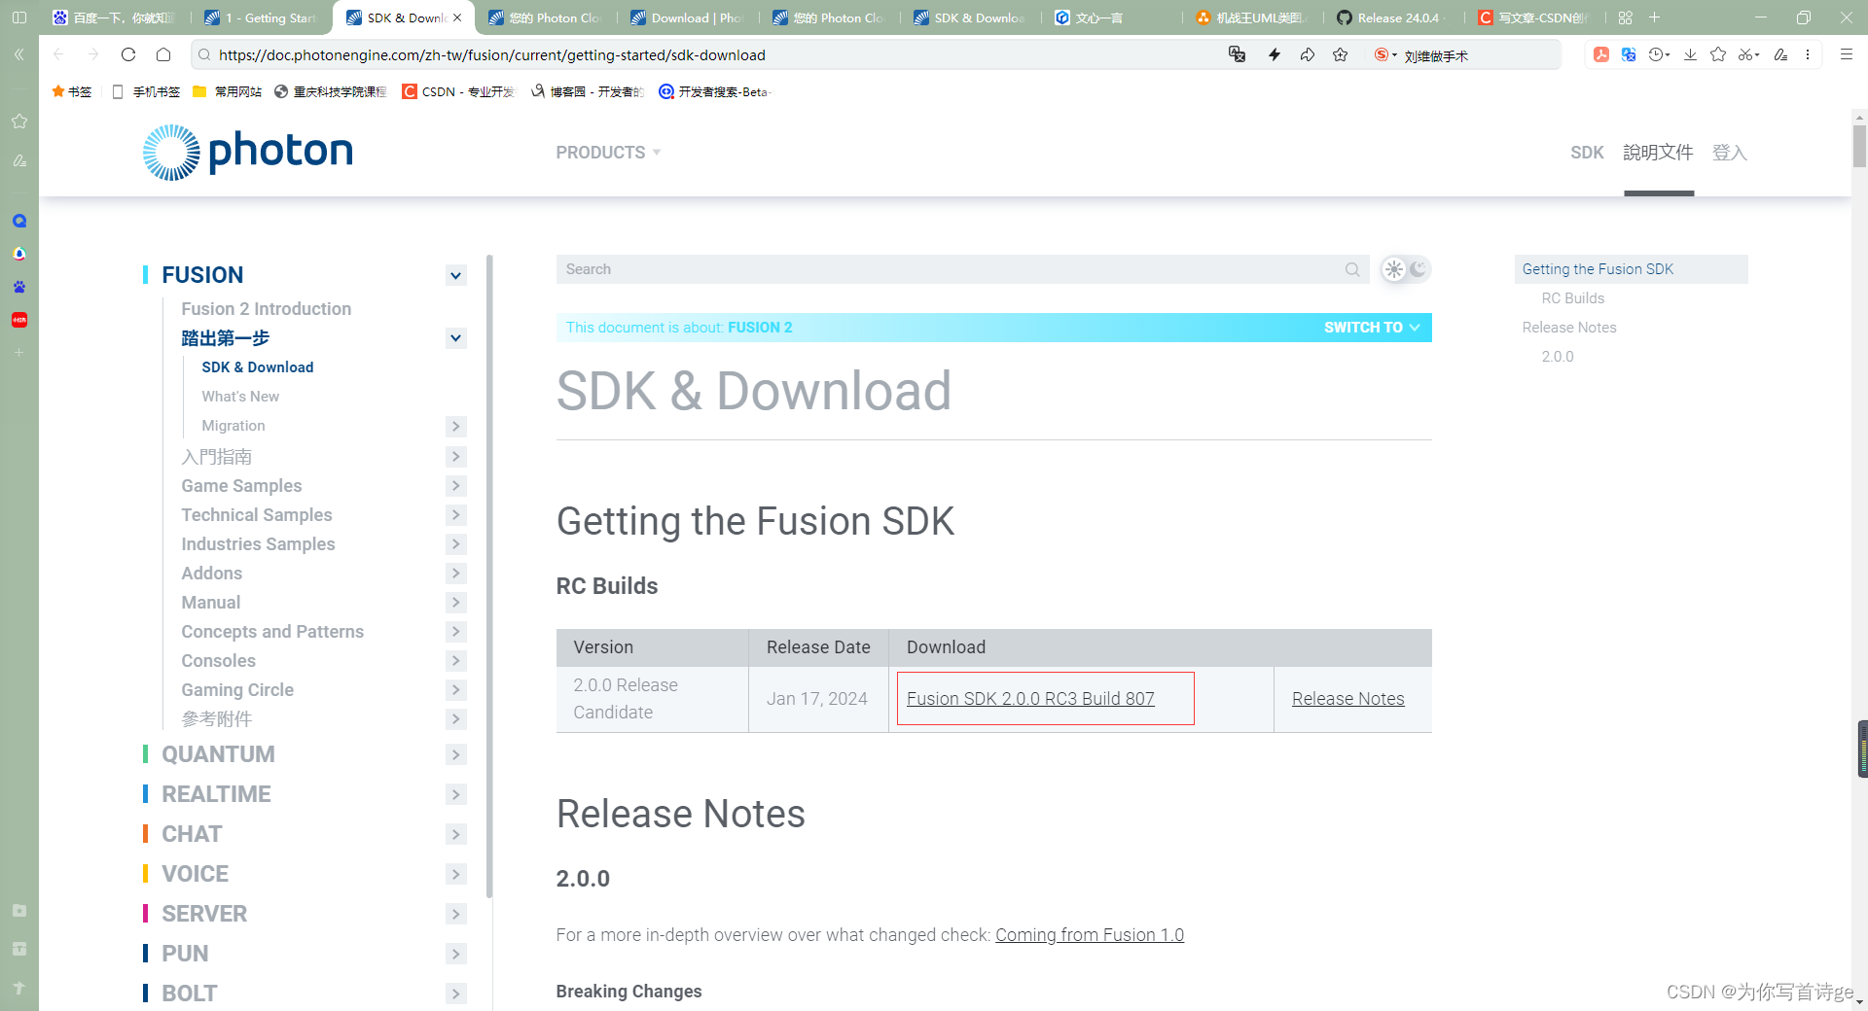The width and height of the screenshot is (1868, 1011).
Task: Open the downloads arrow icon
Action: pyautogui.click(x=1691, y=54)
